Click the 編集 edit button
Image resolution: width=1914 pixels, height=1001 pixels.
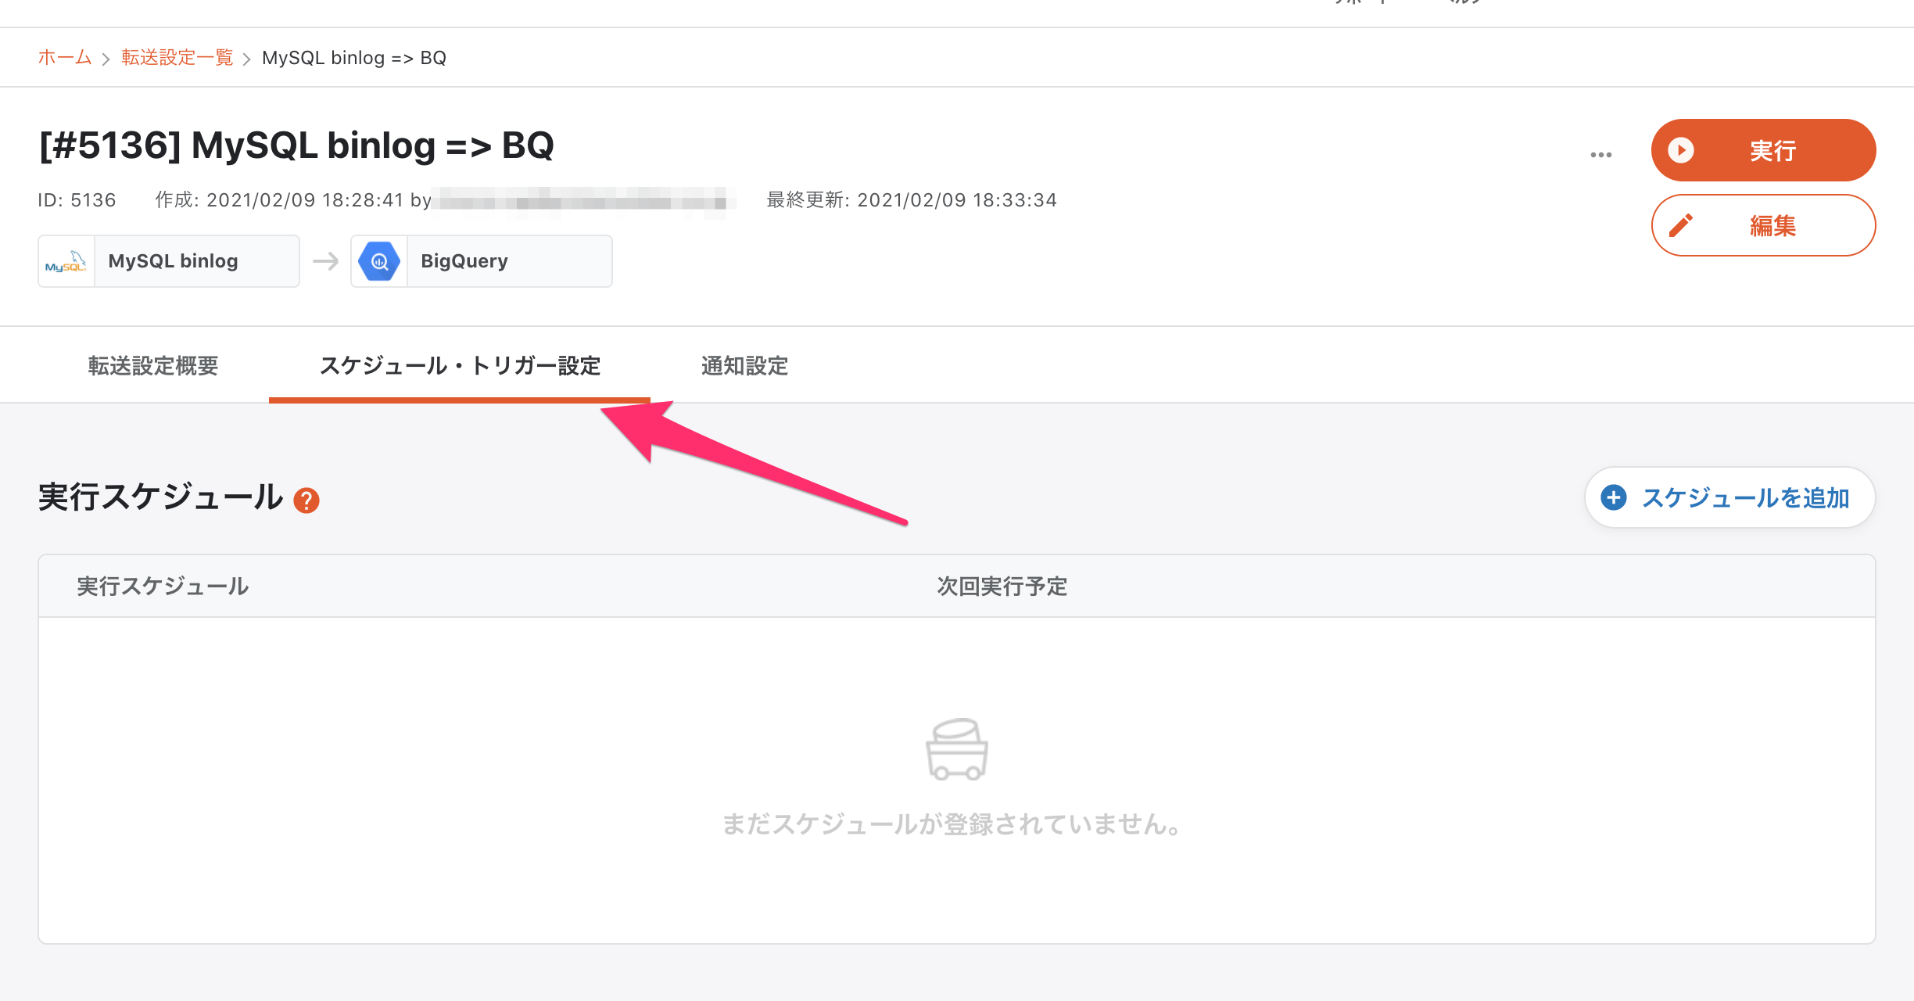point(1763,225)
